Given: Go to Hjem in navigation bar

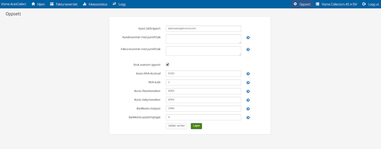Looking at the screenshot, I should click(38, 4).
